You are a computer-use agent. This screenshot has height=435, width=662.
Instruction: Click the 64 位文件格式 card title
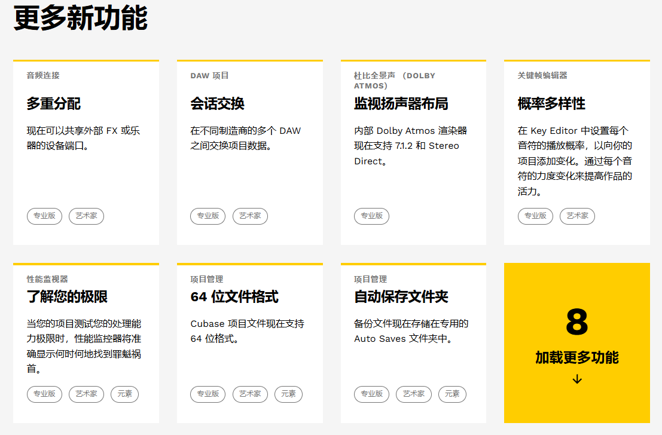[234, 297]
